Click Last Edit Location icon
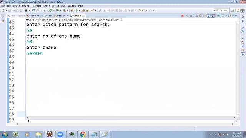The width and height of the screenshot is (246, 138). point(139,10)
